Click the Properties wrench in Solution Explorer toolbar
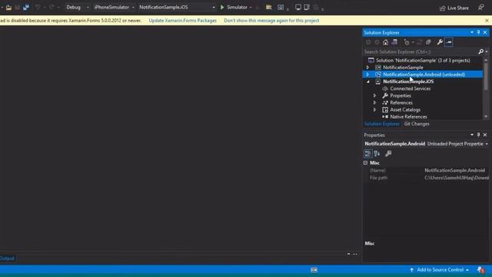Image resolution: width=492 pixels, height=277 pixels. pyautogui.click(x=440, y=42)
